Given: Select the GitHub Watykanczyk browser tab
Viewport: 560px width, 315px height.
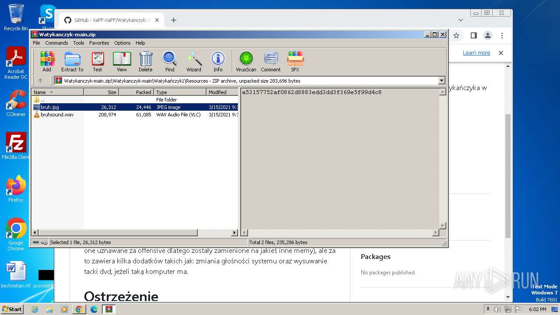Looking at the screenshot, I should click(112, 20).
